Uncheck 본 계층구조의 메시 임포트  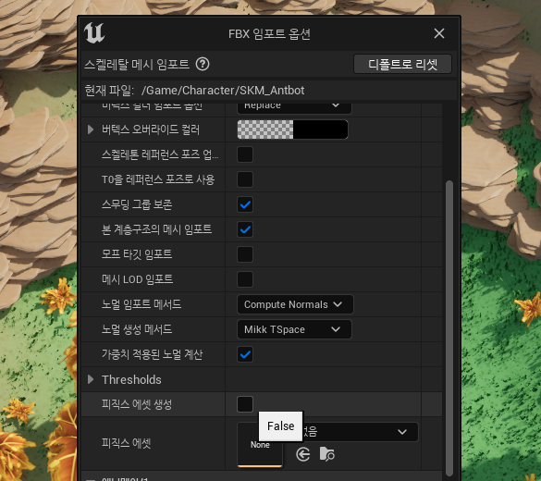[245, 229]
